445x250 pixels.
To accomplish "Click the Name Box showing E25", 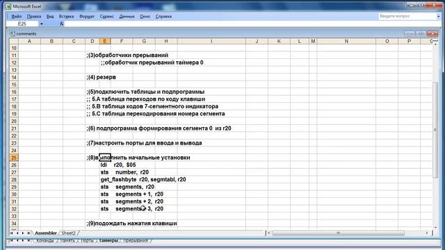I will (22, 24).
